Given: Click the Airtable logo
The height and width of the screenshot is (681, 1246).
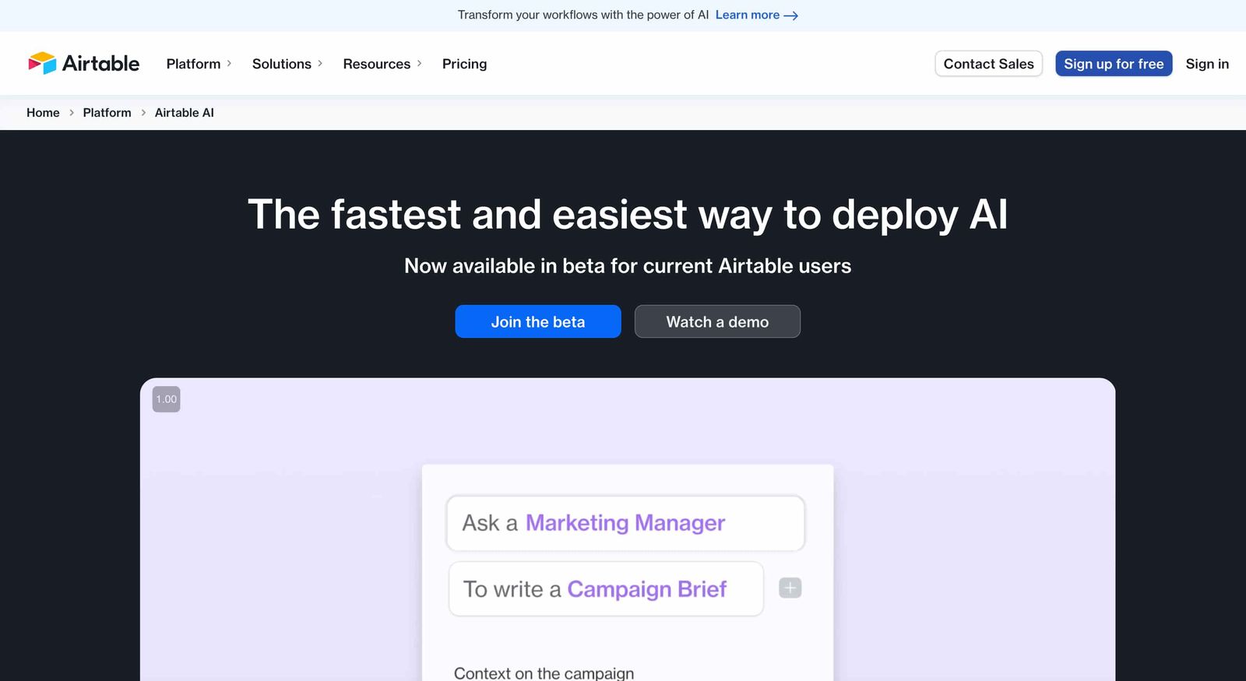Looking at the screenshot, I should 83,63.
